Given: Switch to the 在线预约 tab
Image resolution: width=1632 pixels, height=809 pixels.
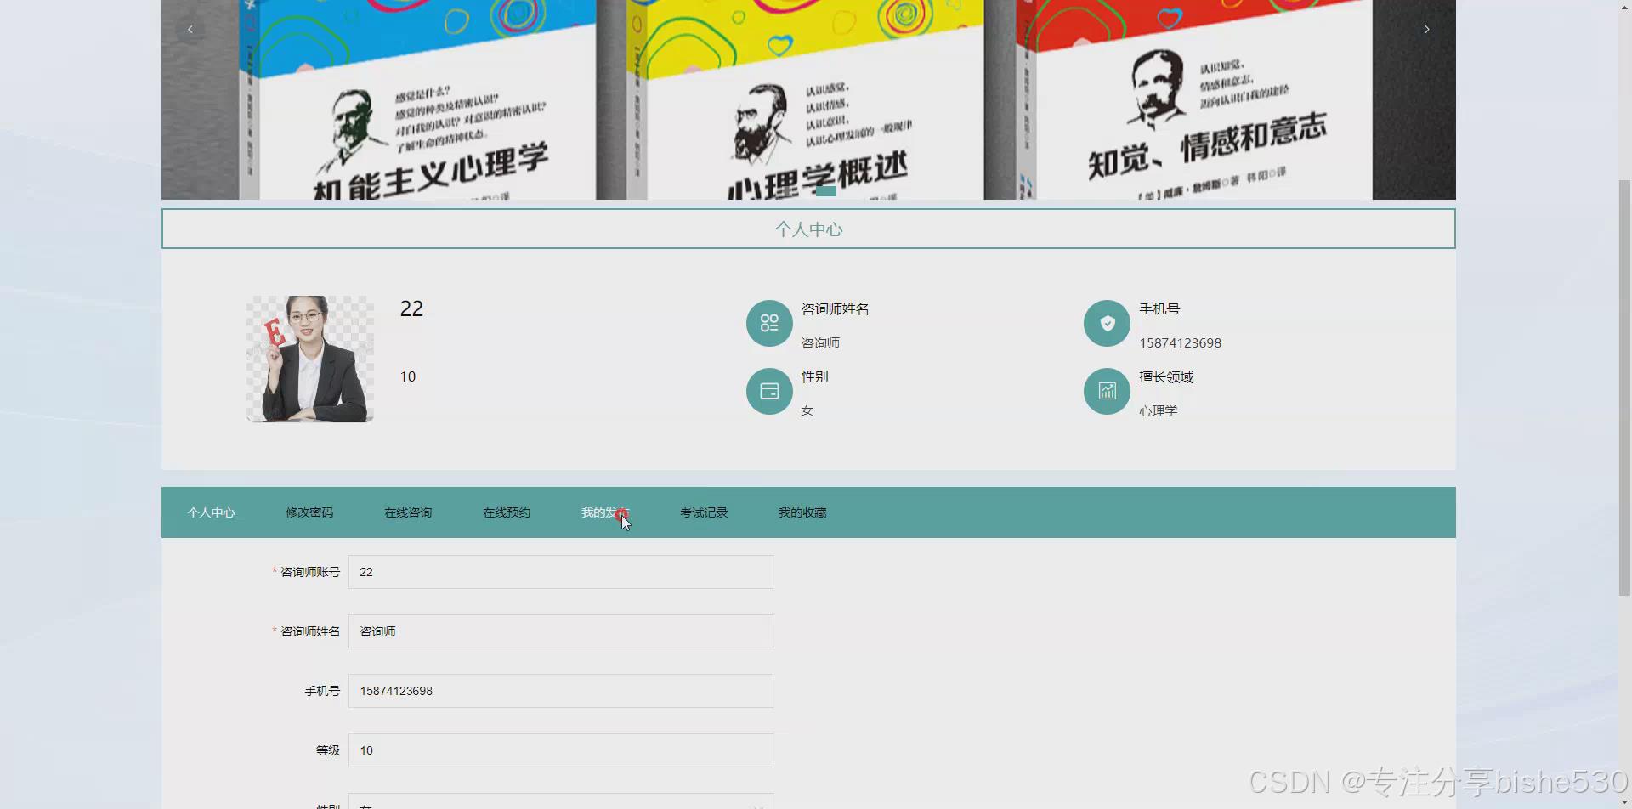Looking at the screenshot, I should click(x=507, y=512).
